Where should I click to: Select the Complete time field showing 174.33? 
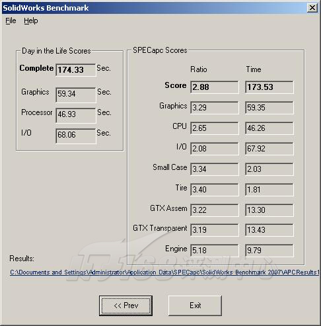click(76, 70)
